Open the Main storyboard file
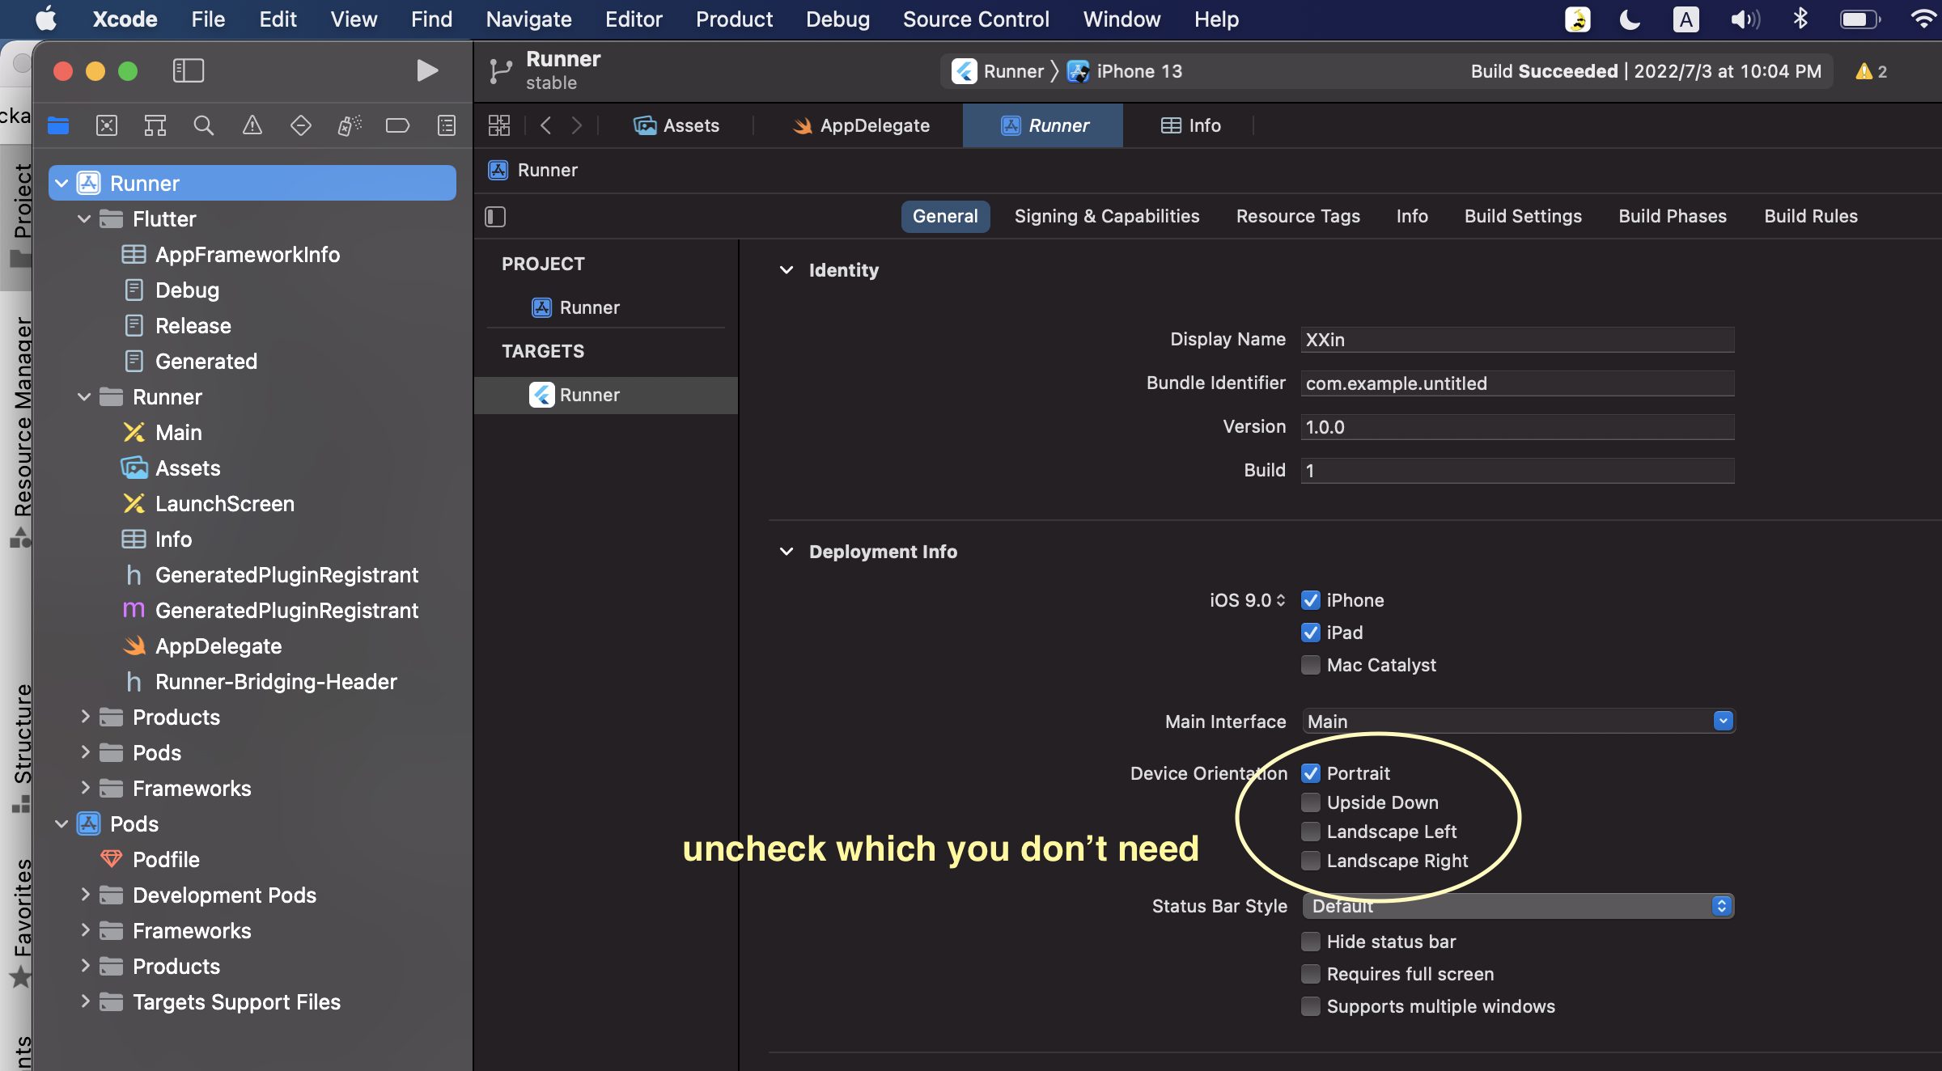 pyautogui.click(x=179, y=432)
